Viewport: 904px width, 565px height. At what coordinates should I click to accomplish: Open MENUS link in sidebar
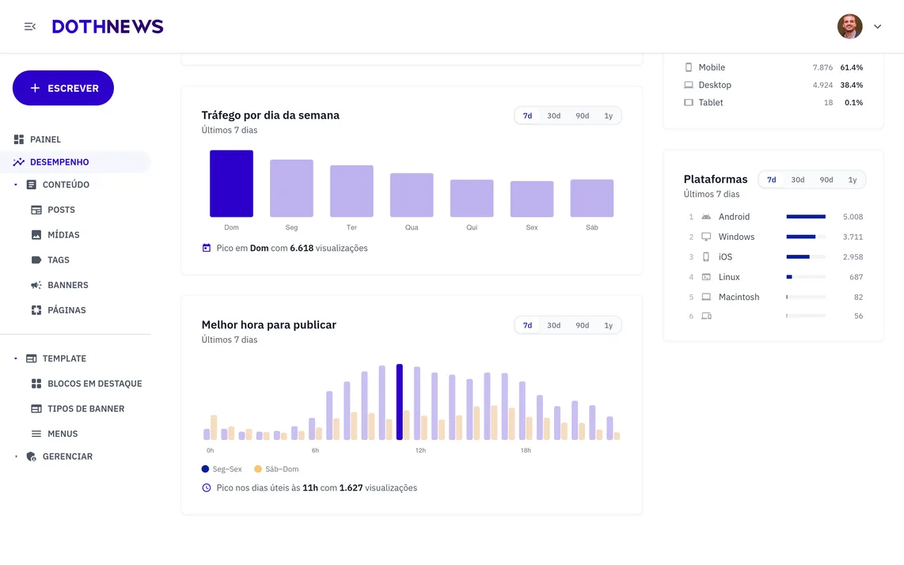click(63, 434)
